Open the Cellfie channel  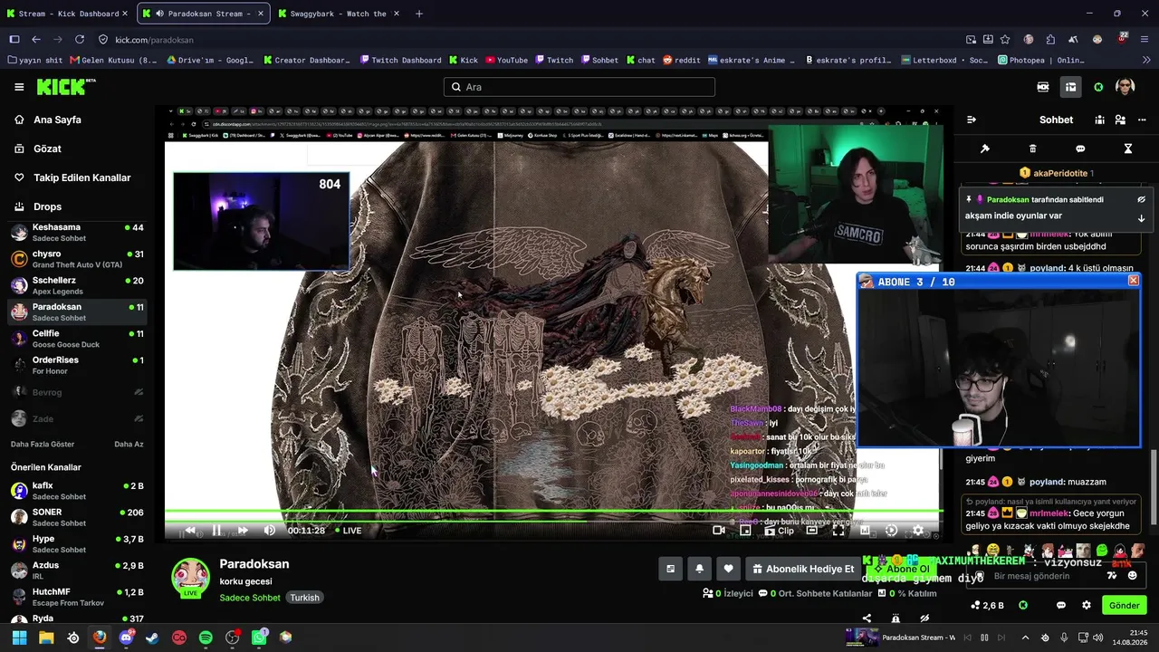(78, 339)
